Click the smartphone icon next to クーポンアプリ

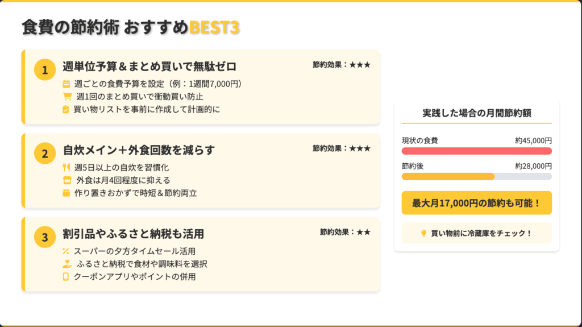click(x=66, y=277)
